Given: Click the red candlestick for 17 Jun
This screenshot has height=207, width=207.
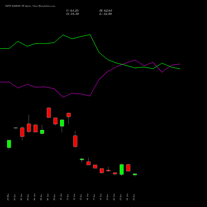Looking at the screenshot, I should [95, 166].
